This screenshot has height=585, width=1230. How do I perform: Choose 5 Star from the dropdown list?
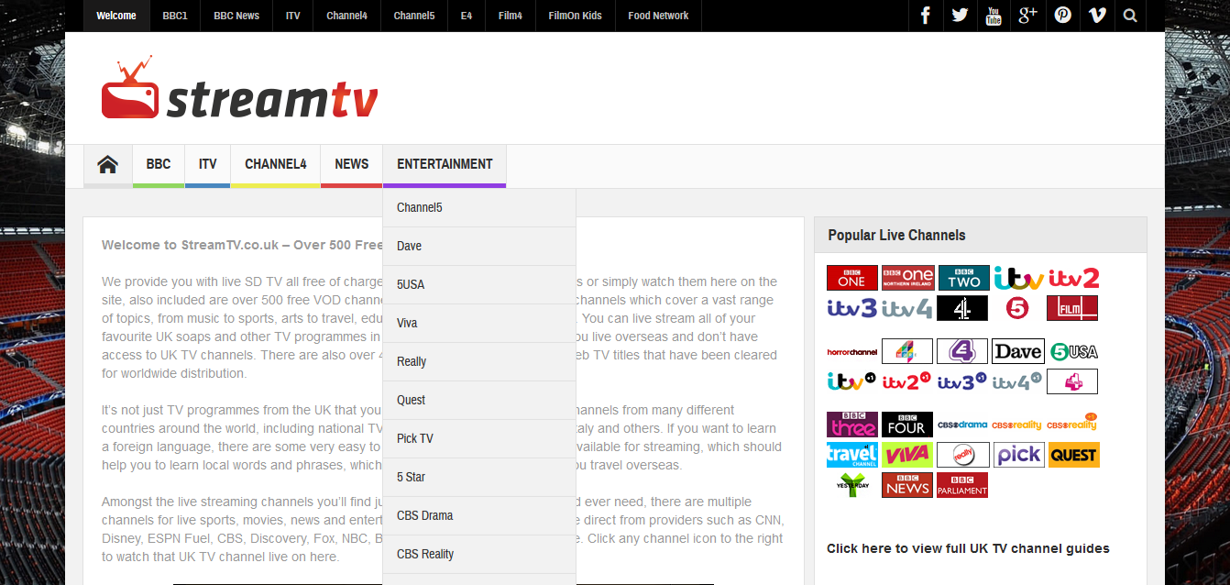pyautogui.click(x=479, y=478)
